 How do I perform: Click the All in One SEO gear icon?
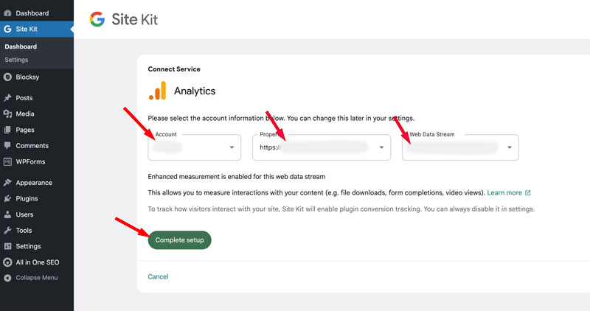pos(7,262)
